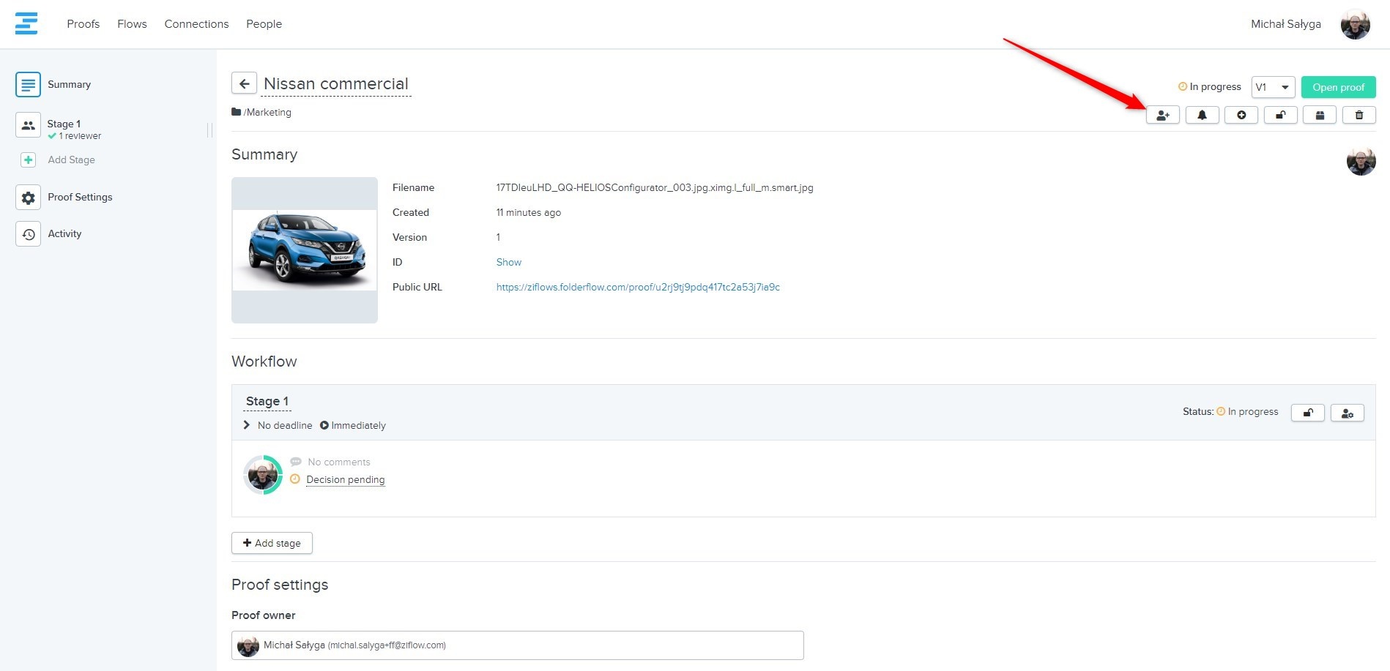Click the add reviewer person-plus icon
The image size is (1390, 671).
tap(1162, 115)
